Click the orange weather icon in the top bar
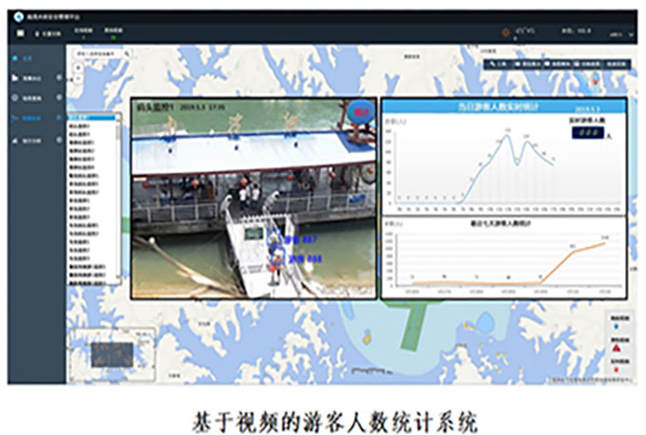The image size is (646, 435). (x=506, y=32)
